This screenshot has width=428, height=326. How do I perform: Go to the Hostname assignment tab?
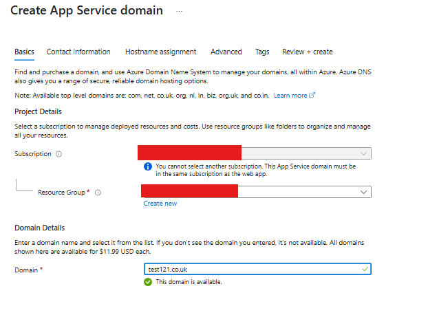point(160,52)
